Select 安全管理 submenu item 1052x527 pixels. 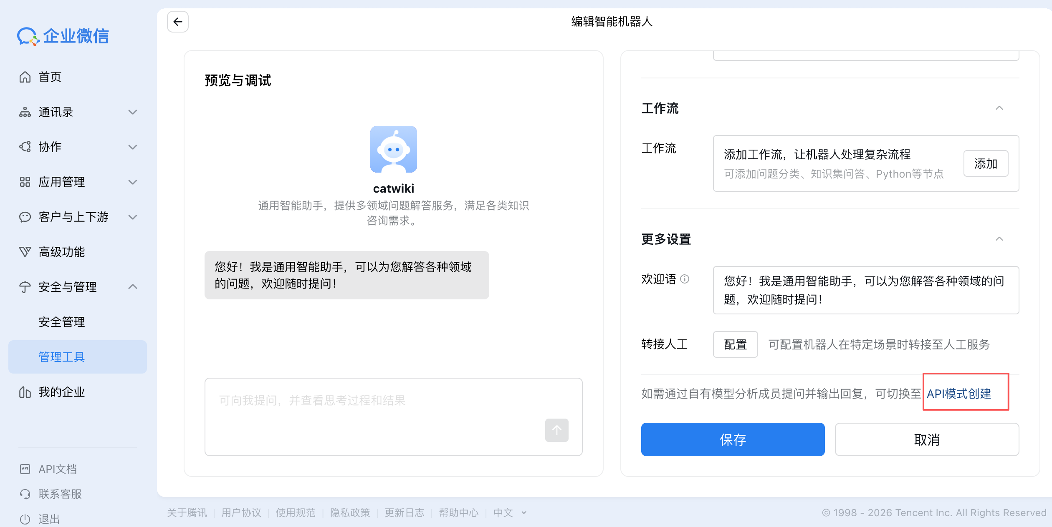coord(62,322)
